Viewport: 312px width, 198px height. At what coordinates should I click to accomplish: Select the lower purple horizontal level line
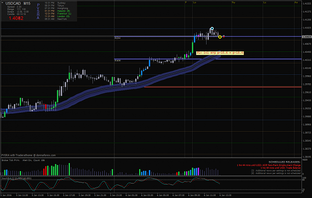[208, 59]
